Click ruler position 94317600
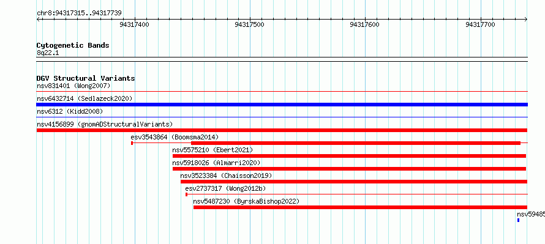Viewport: 545px width, 244px height. tap(365, 24)
